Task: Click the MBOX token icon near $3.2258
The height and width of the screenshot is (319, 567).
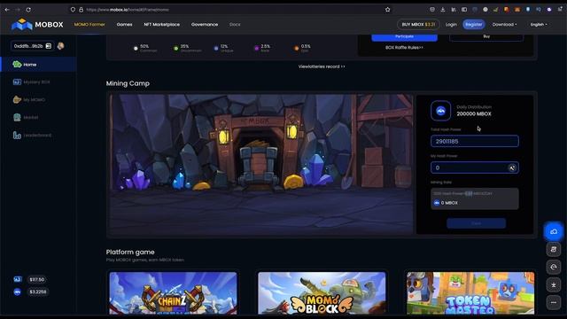Action: pyautogui.click(x=18, y=292)
